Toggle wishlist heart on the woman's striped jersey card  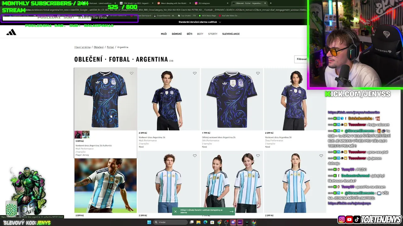321,156
